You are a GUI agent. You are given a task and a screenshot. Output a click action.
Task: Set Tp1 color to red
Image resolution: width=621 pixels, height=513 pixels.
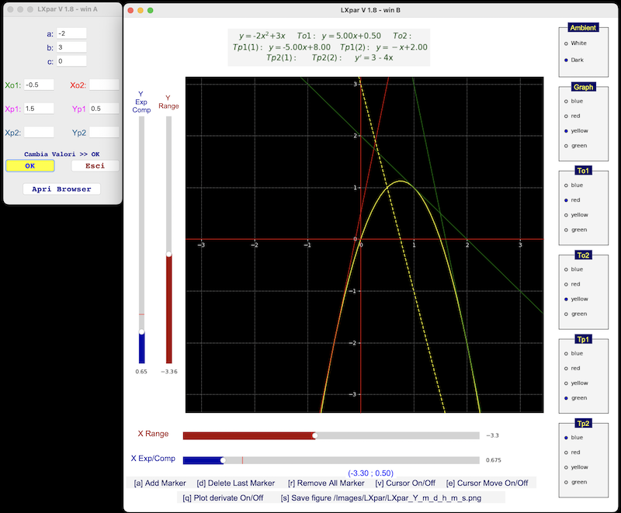(566, 369)
